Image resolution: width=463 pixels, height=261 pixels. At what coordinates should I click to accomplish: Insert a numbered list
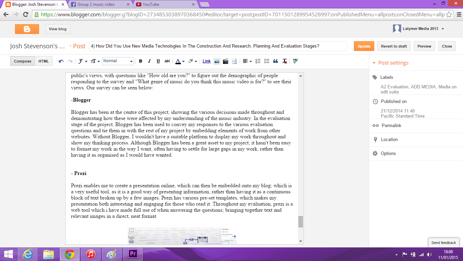258,61
